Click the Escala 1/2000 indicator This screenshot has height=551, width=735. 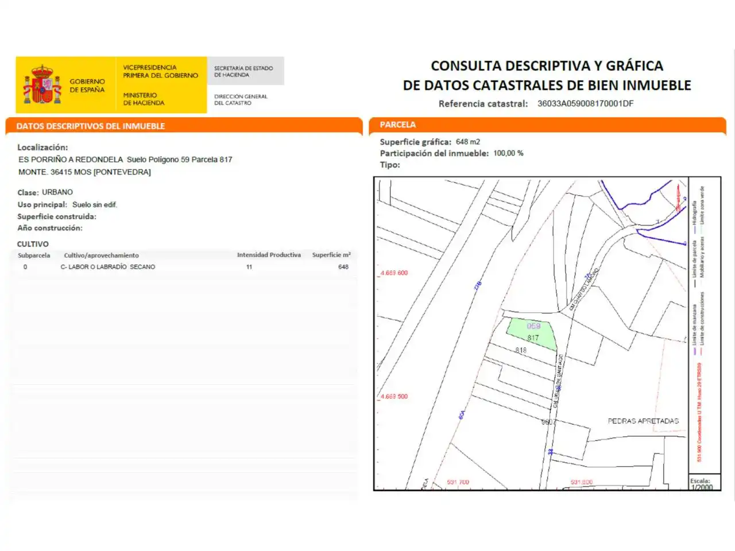coord(702,484)
